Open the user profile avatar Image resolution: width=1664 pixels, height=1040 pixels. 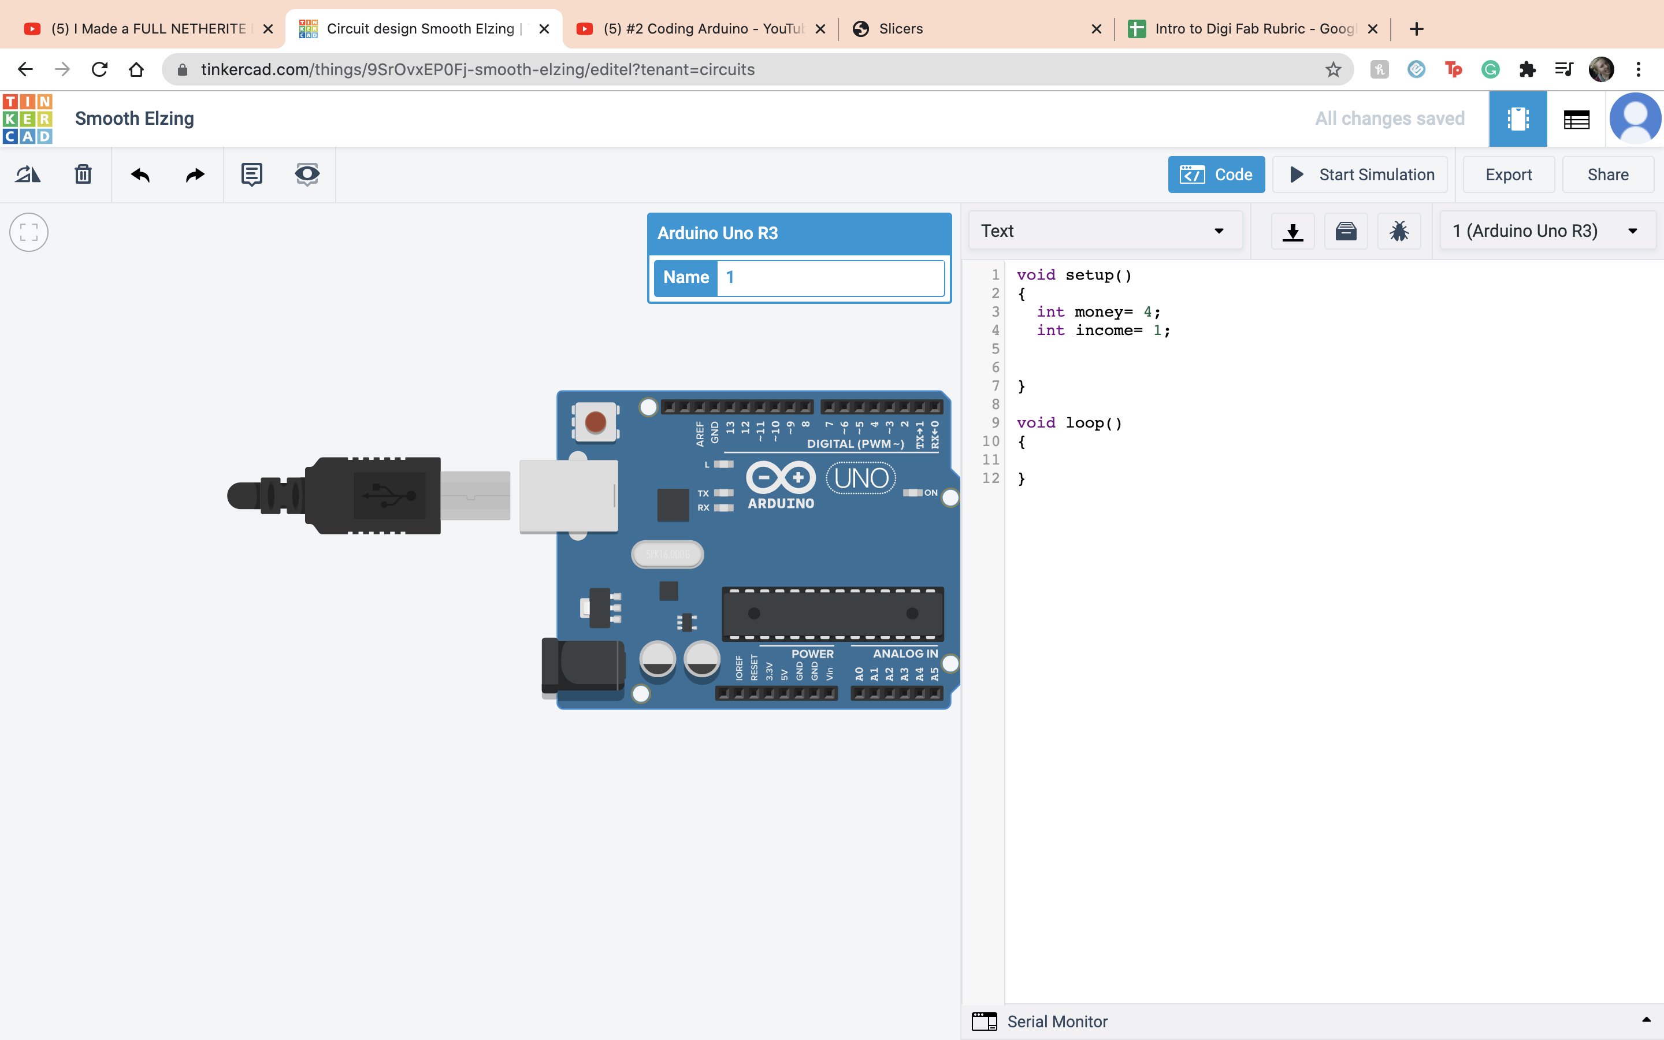point(1635,119)
